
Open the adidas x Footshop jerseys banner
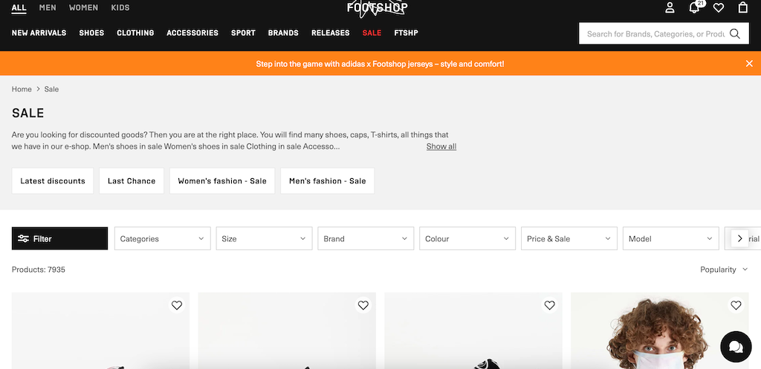380,64
